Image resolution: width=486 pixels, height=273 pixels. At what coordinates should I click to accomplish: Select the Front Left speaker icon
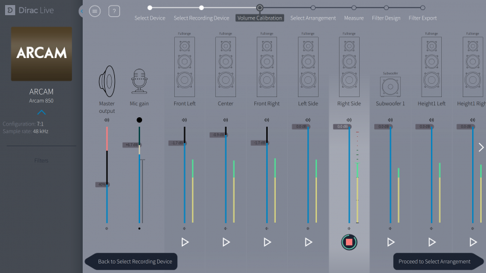[184, 66]
